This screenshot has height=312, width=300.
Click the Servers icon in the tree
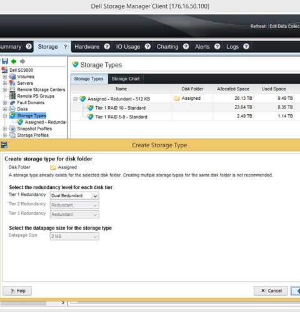coord(12,83)
